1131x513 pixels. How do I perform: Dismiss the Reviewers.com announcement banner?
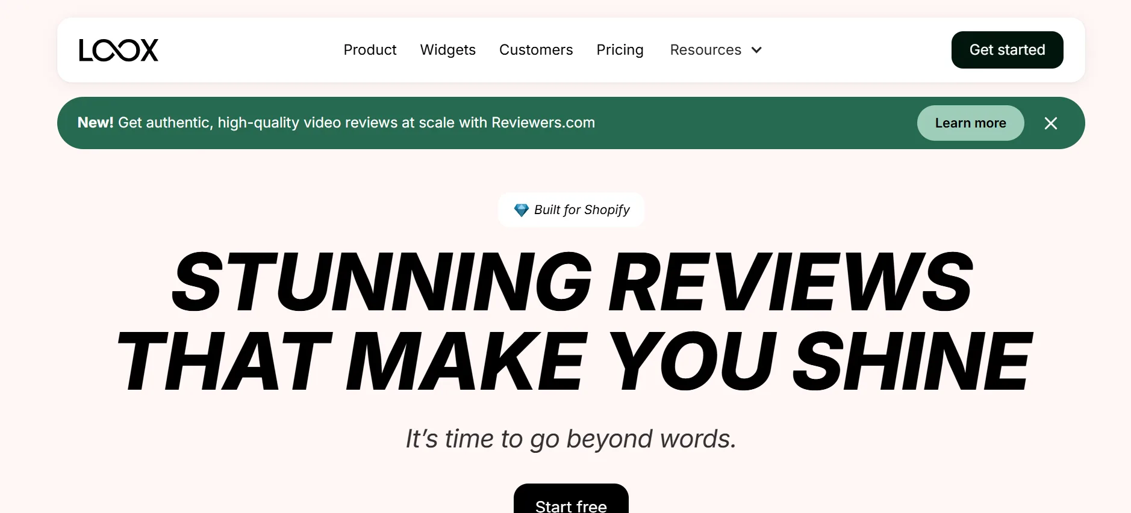click(x=1050, y=123)
